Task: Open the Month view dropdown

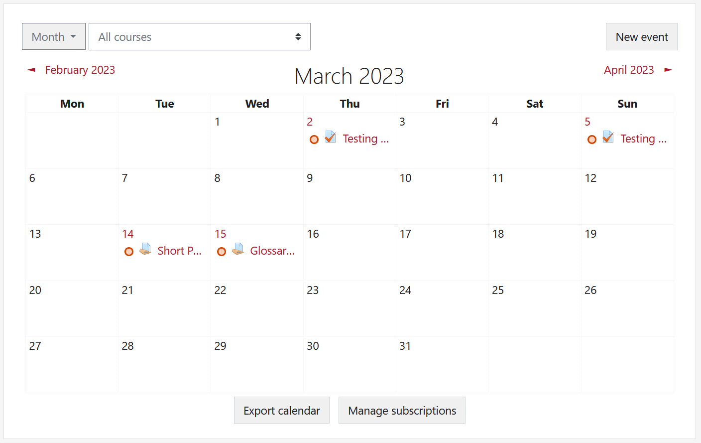Action: click(x=54, y=37)
